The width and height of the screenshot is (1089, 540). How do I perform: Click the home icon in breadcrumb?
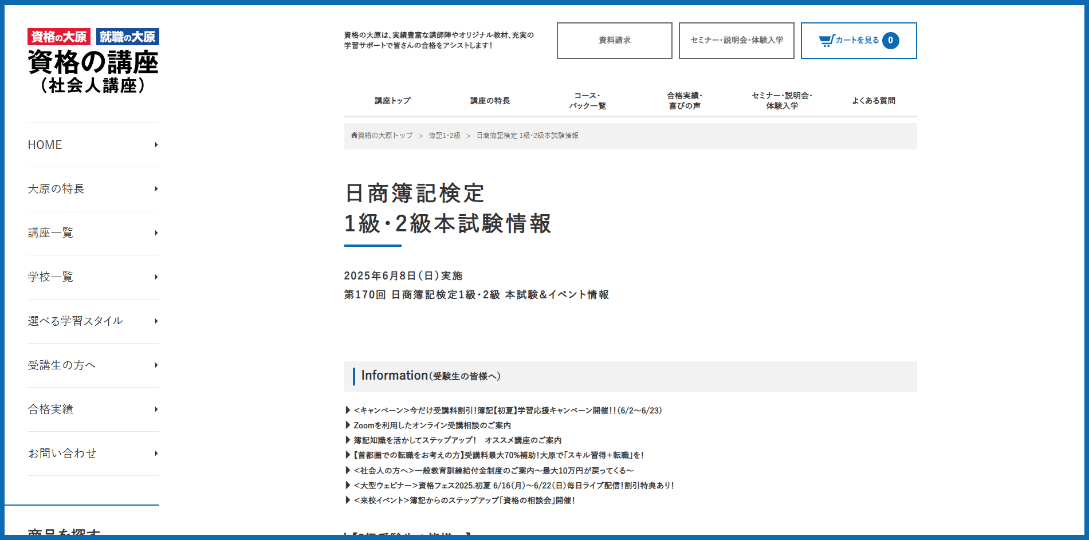354,136
